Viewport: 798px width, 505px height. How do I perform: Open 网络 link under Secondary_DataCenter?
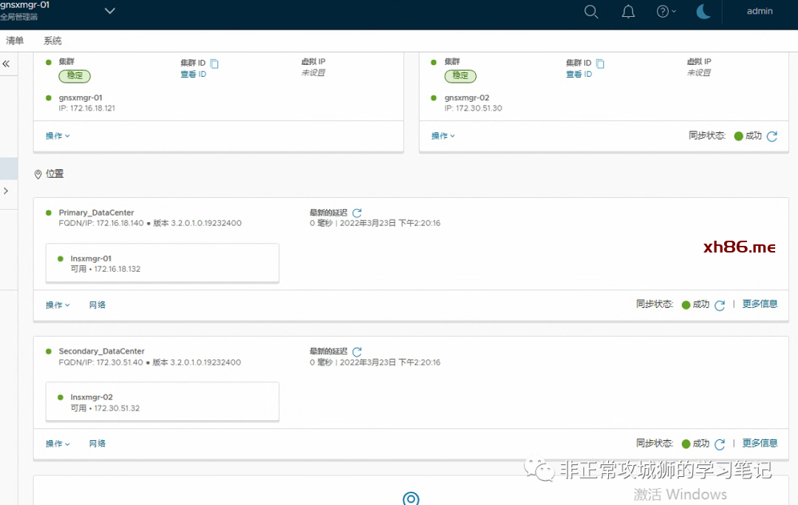(x=98, y=444)
